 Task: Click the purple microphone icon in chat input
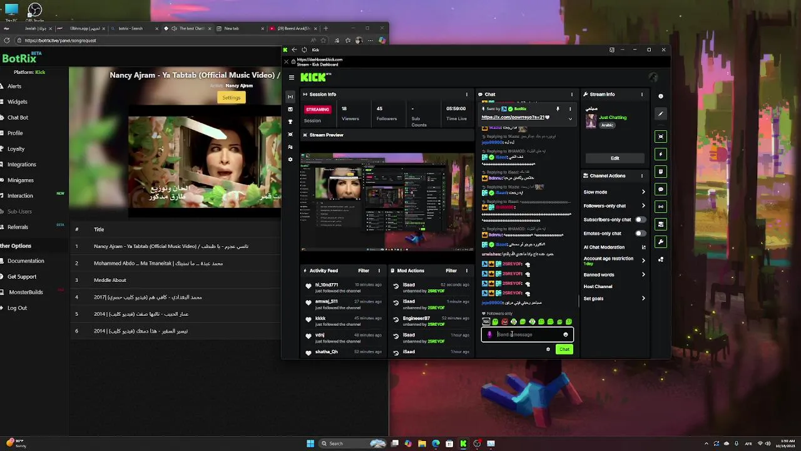[489, 334]
